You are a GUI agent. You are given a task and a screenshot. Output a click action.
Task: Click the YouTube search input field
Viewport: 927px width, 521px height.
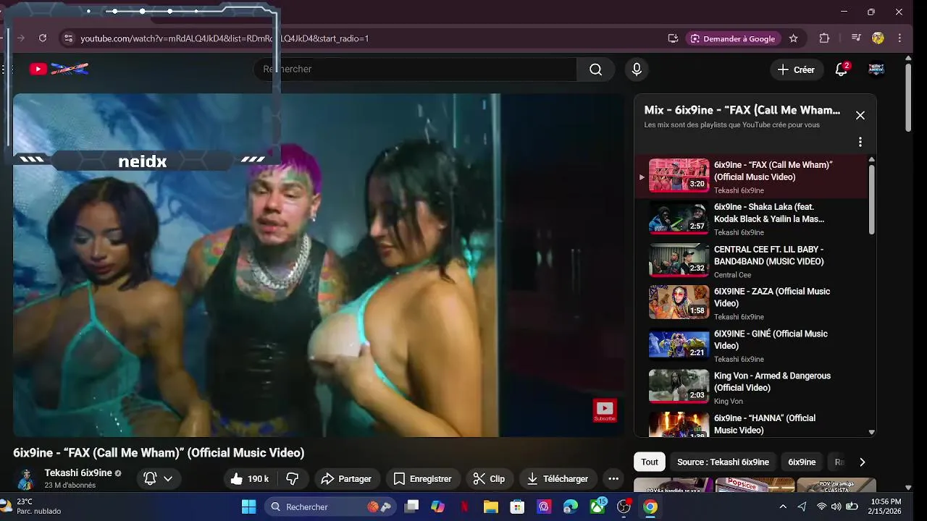pyautogui.click(x=415, y=69)
